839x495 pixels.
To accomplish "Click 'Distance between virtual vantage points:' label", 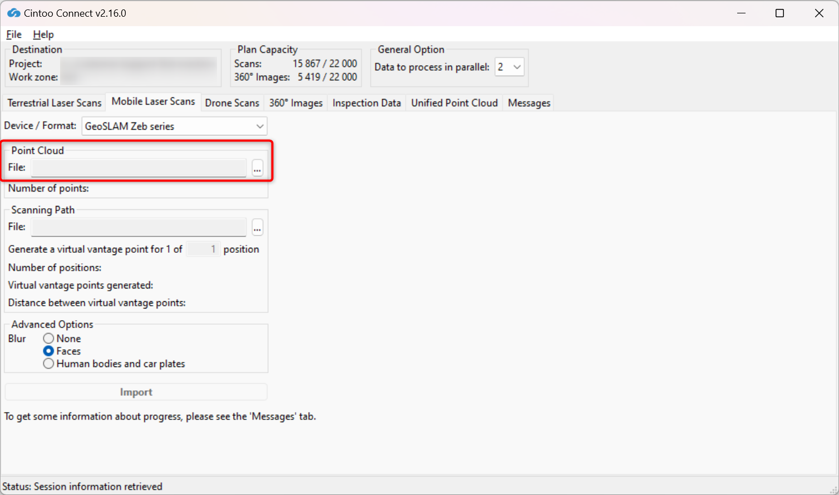I will pyautogui.click(x=97, y=303).
